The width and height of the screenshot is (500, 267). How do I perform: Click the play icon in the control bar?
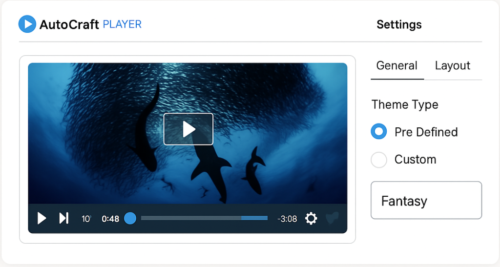(42, 219)
